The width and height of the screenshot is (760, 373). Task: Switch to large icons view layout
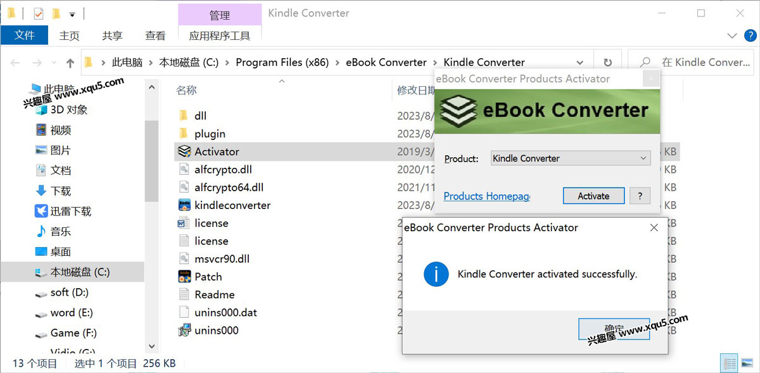tap(746, 364)
